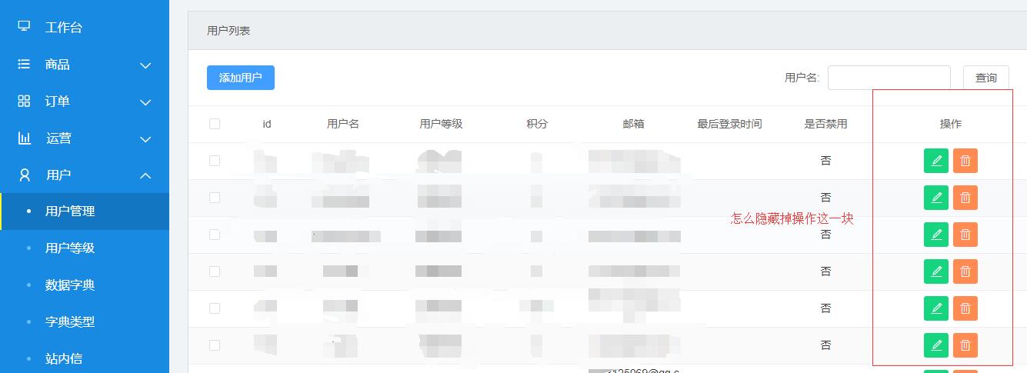Check the fifth user row checkbox
Screen dimensions: 1027x373
(x=215, y=308)
